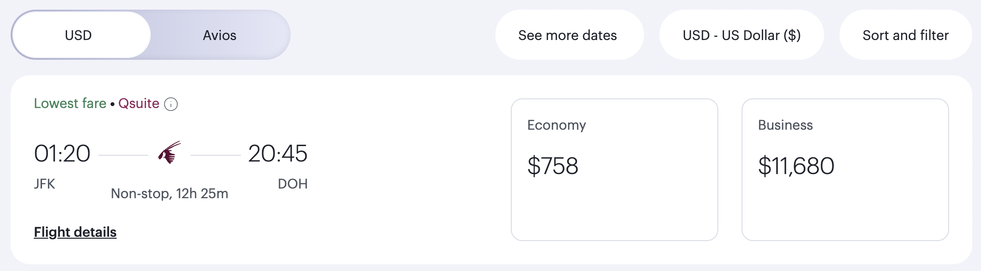Switch price display to Avios
The image size is (981, 271).
pyautogui.click(x=220, y=35)
